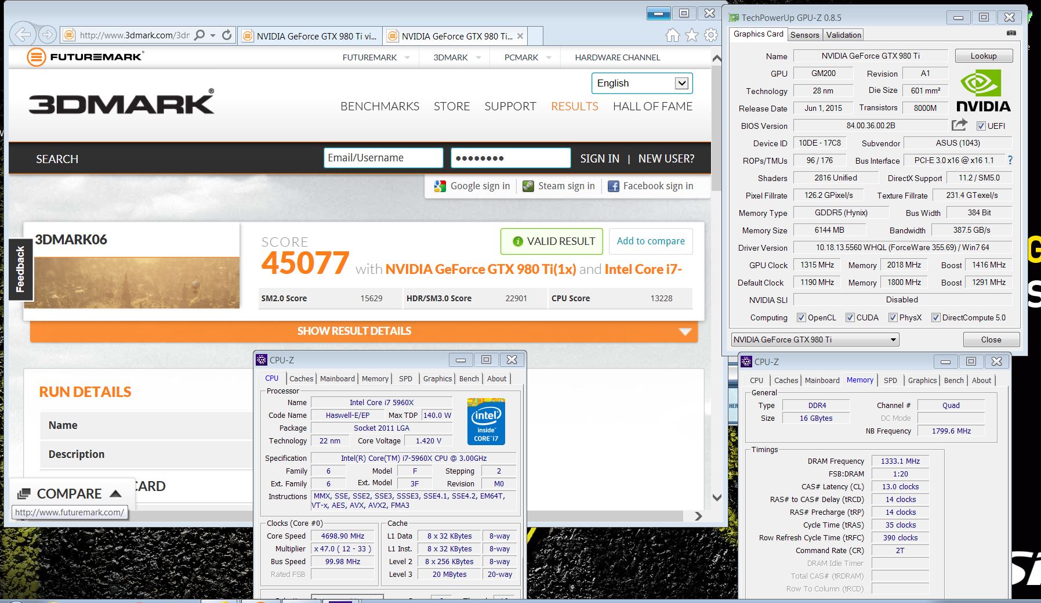The image size is (1041, 603).
Task: Click the GPU-Z title bar icon
Action: 734,17
